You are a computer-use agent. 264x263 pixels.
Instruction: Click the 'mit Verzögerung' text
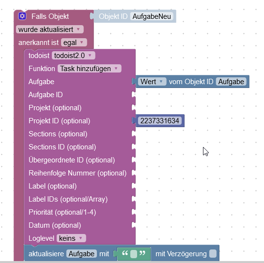[181, 254]
